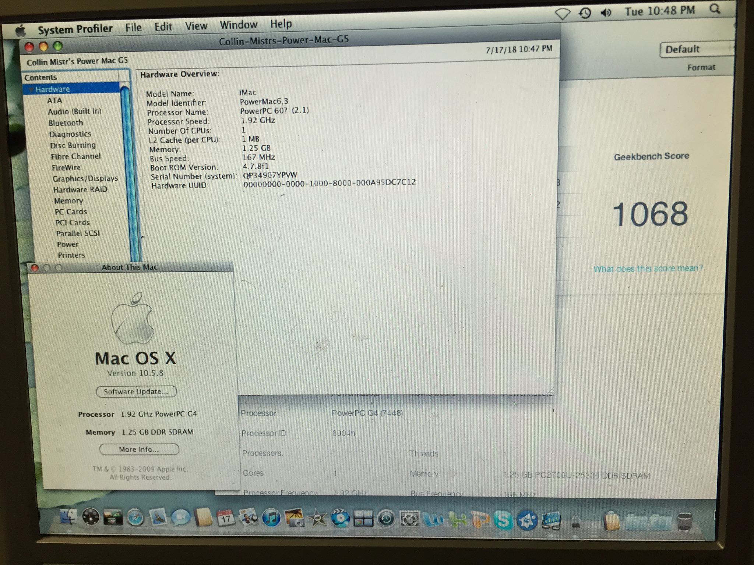The image size is (754, 565).
Task: Open the volume menu bar icon
Action: click(x=605, y=13)
